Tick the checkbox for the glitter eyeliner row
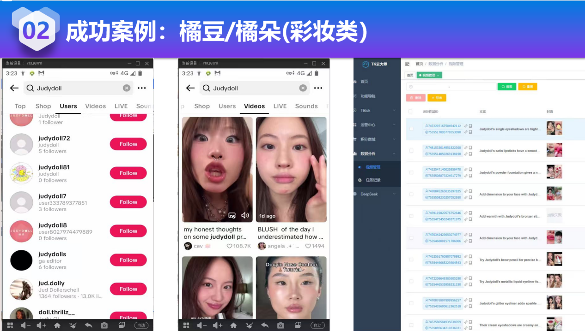 [411, 303]
